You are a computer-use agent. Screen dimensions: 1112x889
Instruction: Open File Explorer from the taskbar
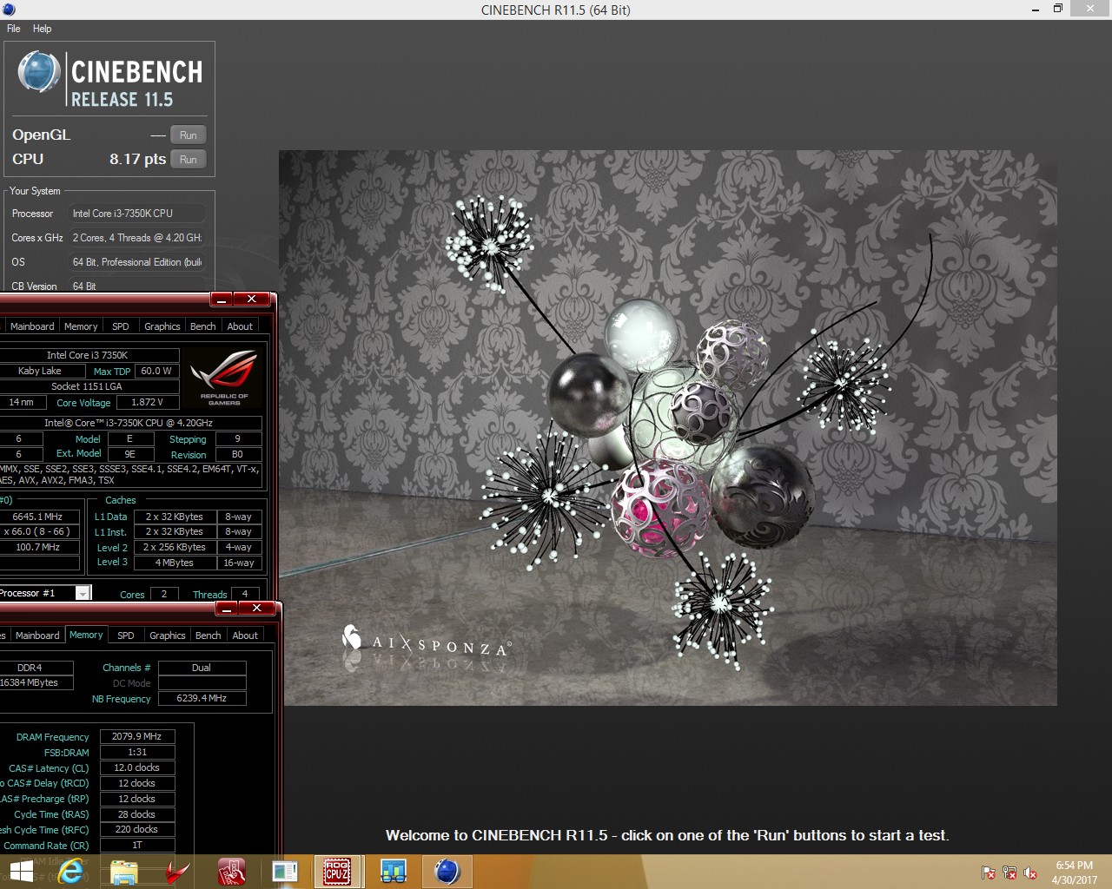(x=124, y=872)
